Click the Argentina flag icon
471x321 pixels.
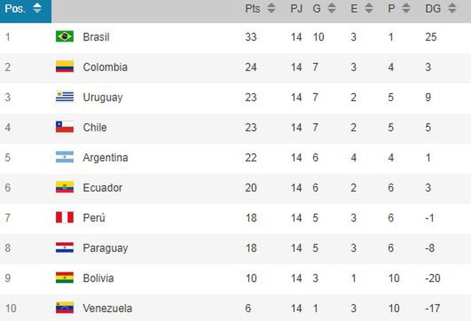click(x=64, y=158)
